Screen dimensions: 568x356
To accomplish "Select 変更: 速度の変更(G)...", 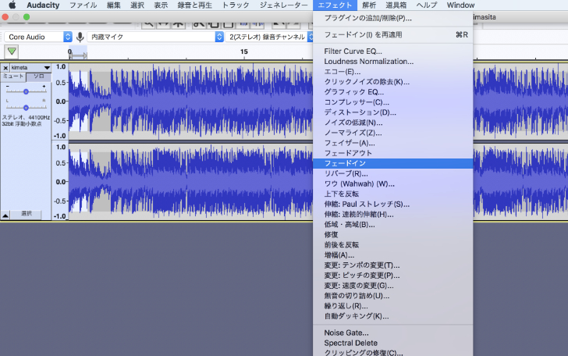I will pyautogui.click(x=393, y=285).
